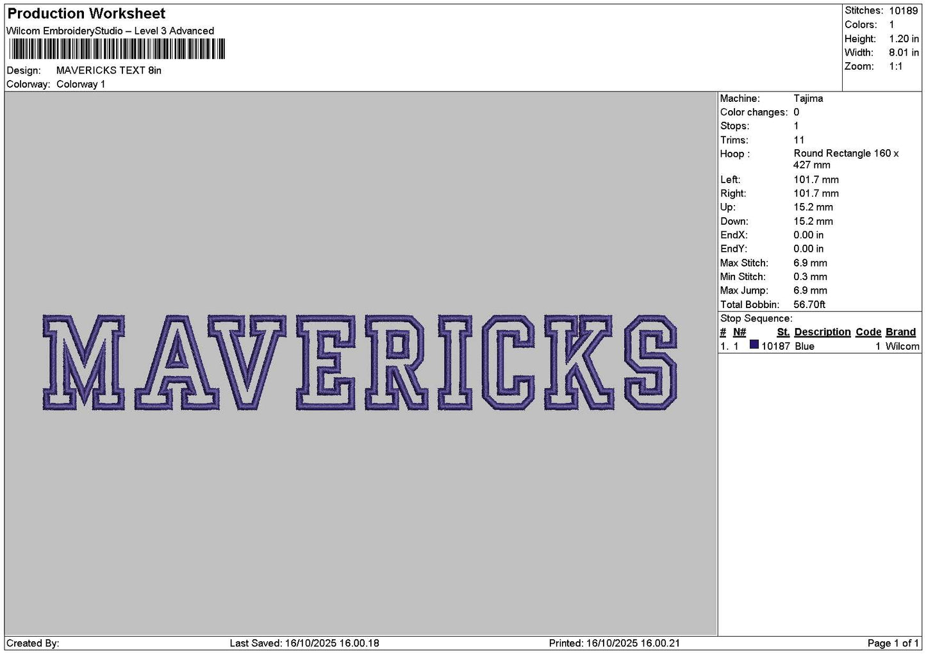The width and height of the screenshot is (926, 654).
Task: Click the Code column header
Action: tap(868, 332)
